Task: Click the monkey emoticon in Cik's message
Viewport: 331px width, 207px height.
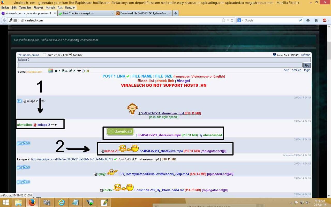Action: [x=132, y=109]
